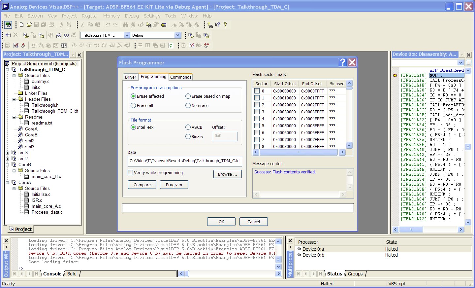
Task: Click the Flash Programmer help question mark icon
Action: click(x=343, y=62)
